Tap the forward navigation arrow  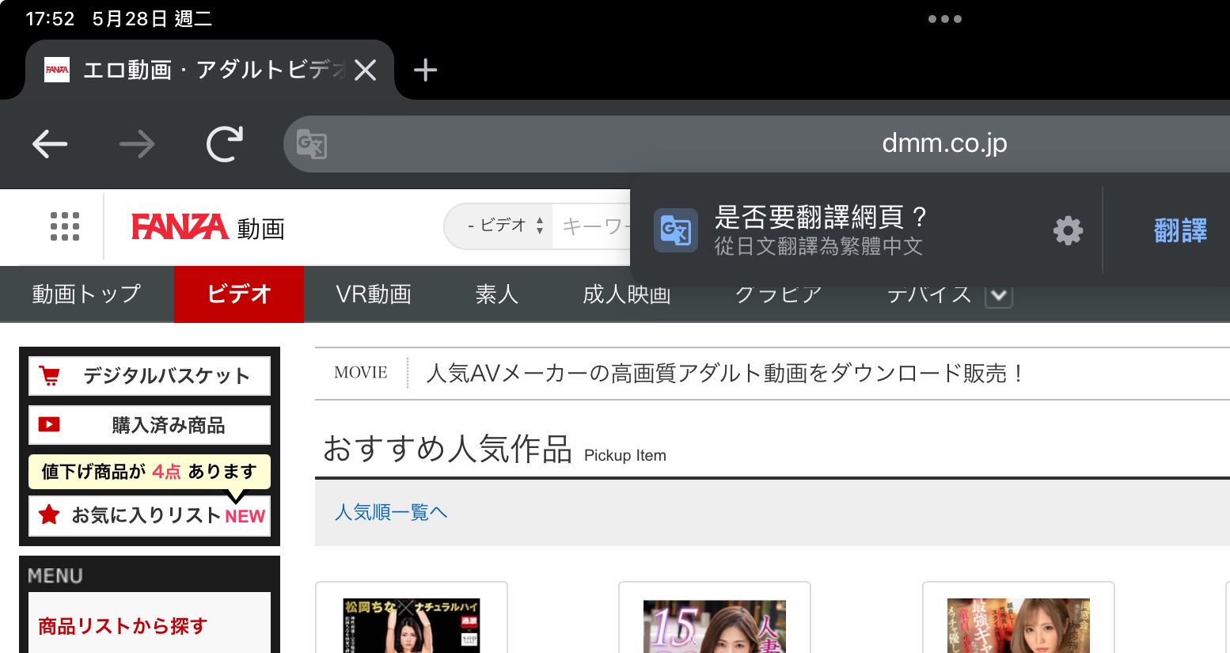[x=137, y=144]
